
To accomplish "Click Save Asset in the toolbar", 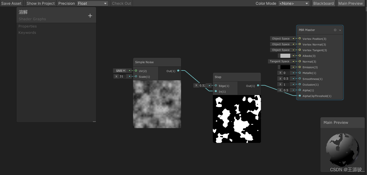I will click(x=11, y=3).
